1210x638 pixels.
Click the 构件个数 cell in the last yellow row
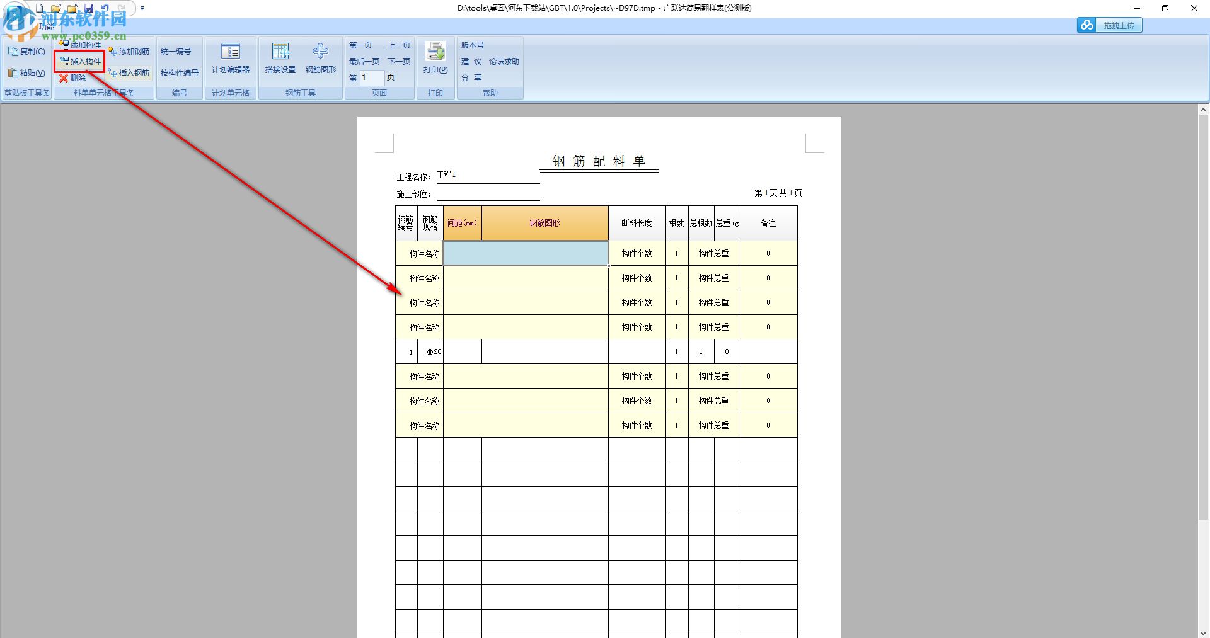point(637,425)
